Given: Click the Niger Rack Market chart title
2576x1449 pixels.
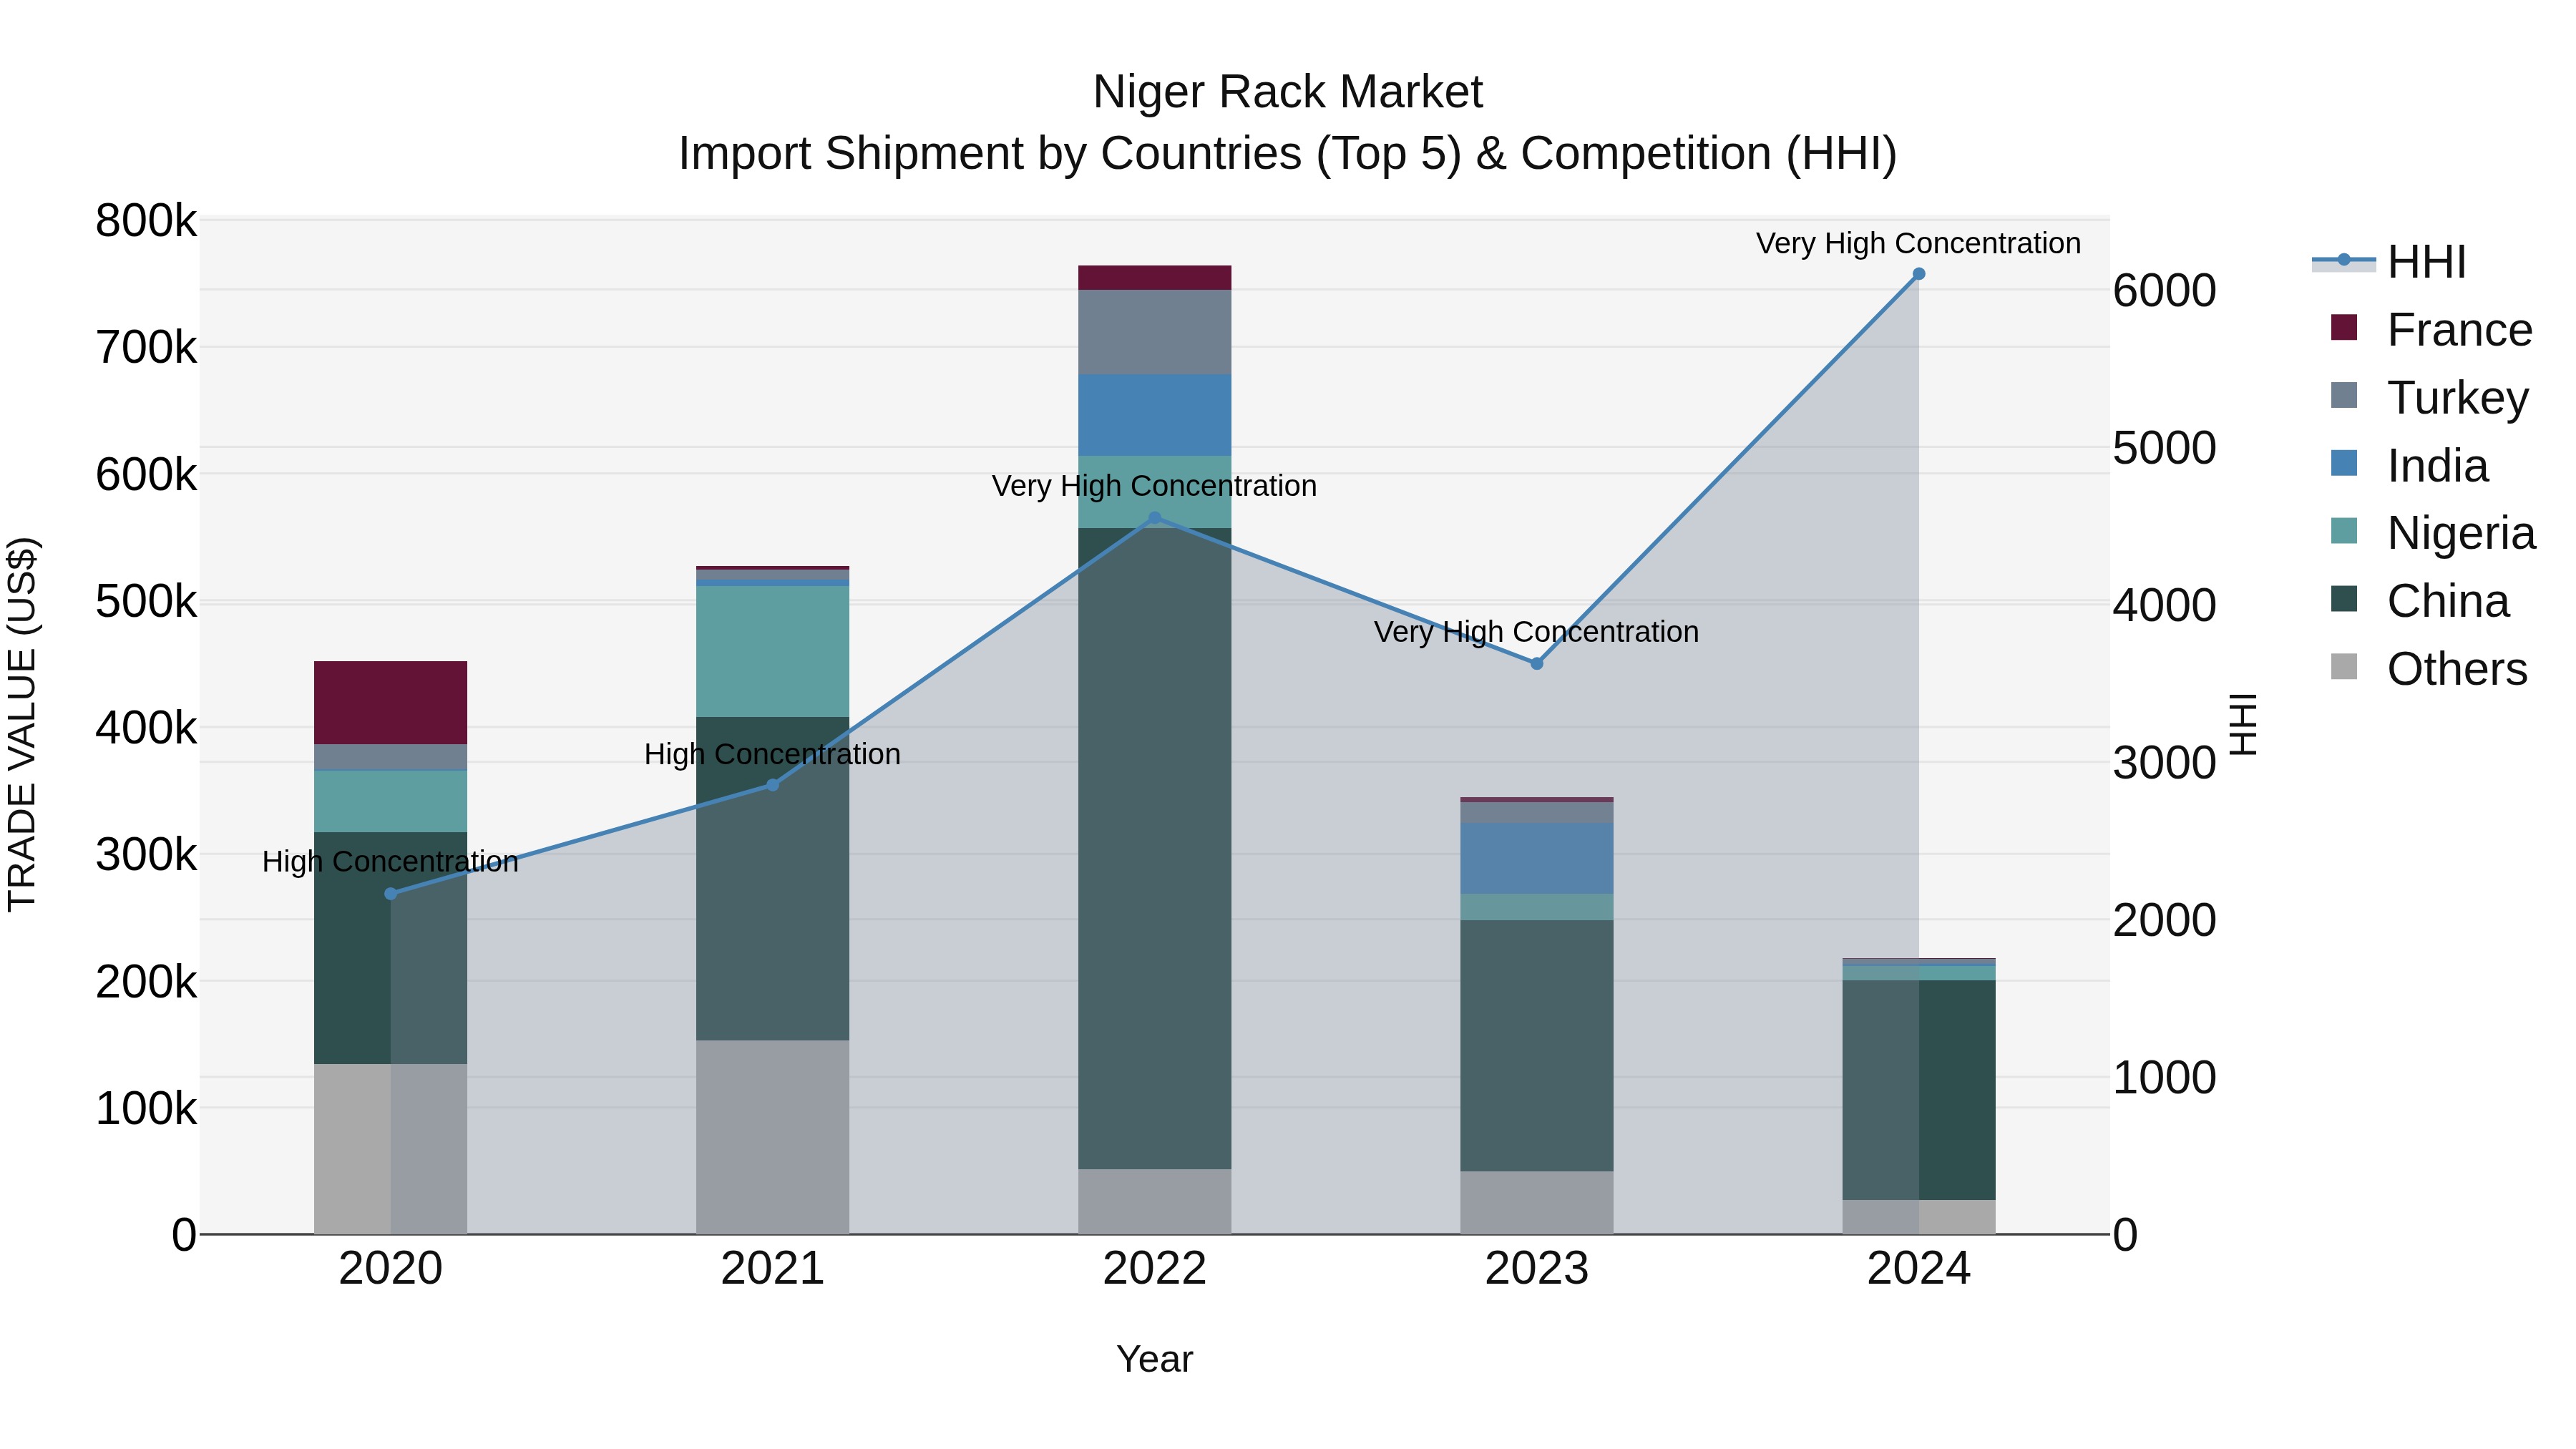Looking at the screenshot, I should coord(1288,92).
